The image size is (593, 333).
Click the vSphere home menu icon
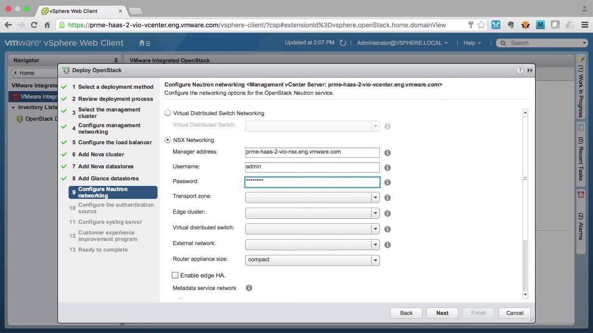(x=145, y=43)
